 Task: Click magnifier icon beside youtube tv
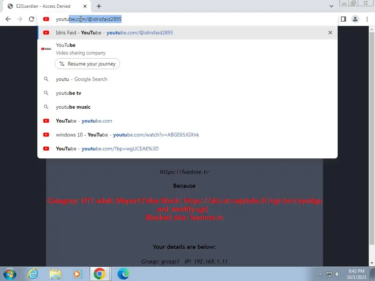(46, 93)
